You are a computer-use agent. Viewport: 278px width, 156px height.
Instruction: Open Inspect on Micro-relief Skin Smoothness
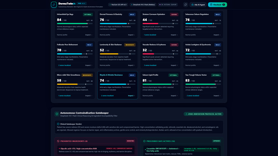[89, 96]
